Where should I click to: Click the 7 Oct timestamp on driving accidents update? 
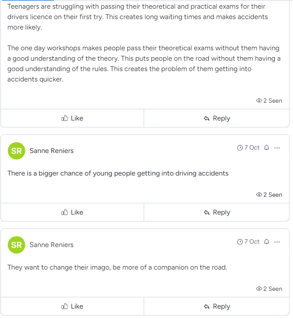pyautogui.click(x=249, y=148)
